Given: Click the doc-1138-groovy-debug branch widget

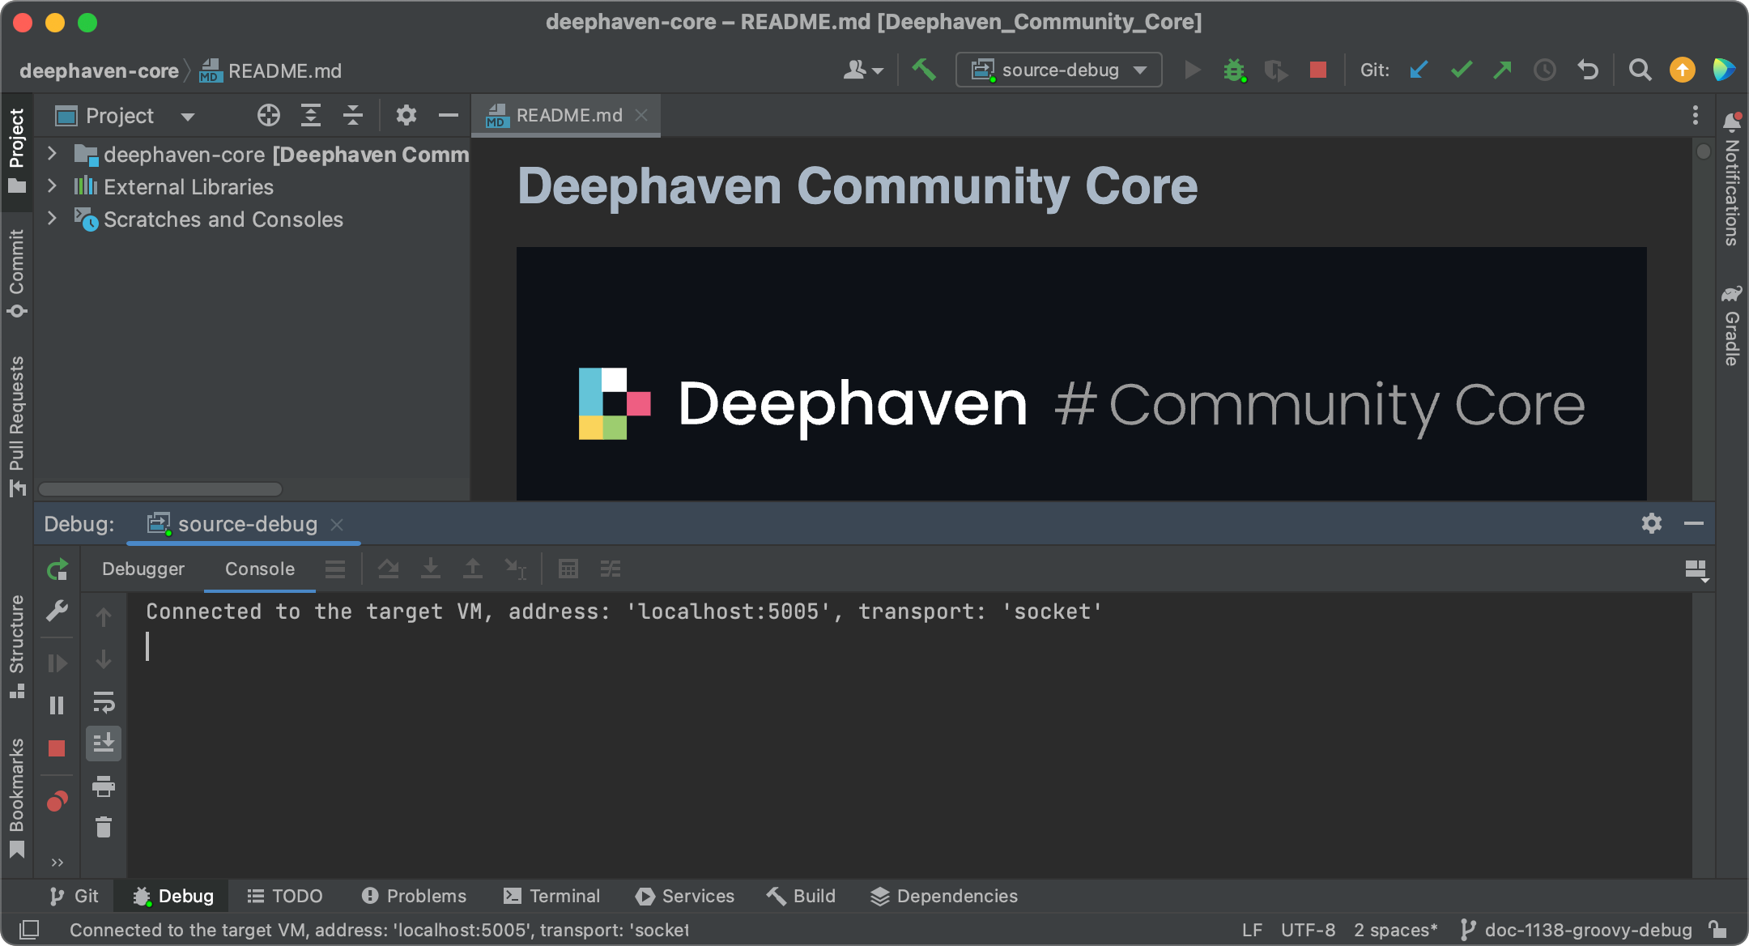Looking at the screenshot, I should pyautogui.click(x=1577, y=930).
